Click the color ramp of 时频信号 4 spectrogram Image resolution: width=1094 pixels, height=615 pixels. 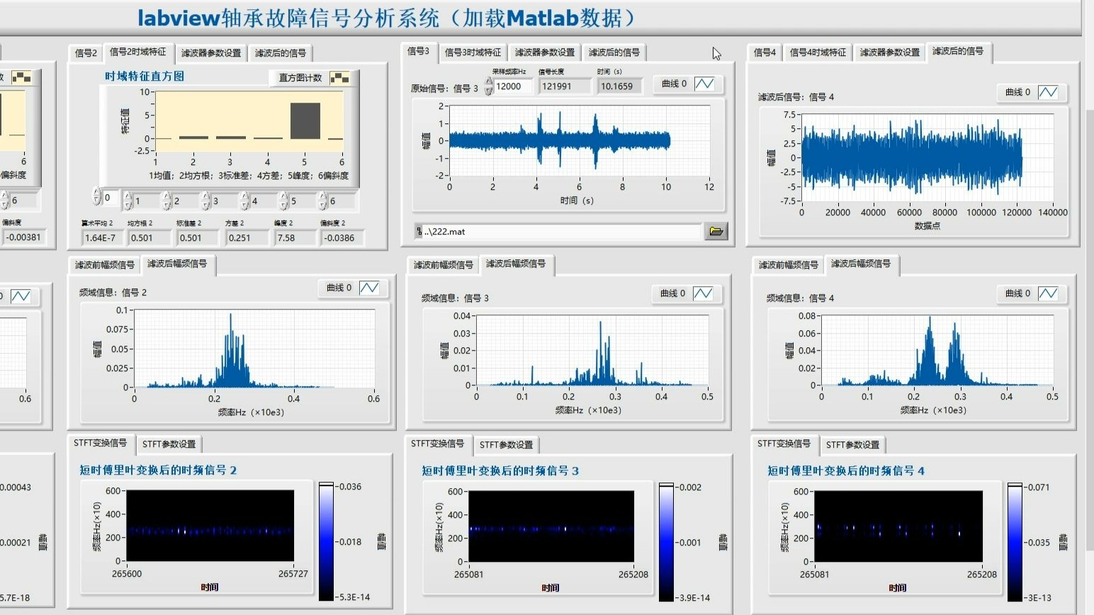(x=1015, y=542)
